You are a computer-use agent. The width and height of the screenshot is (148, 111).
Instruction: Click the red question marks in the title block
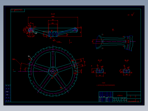pyautogui.click(x=133, y=97)
